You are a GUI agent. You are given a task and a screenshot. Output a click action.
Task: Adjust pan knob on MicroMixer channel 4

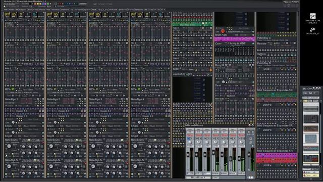pos(216,142)
